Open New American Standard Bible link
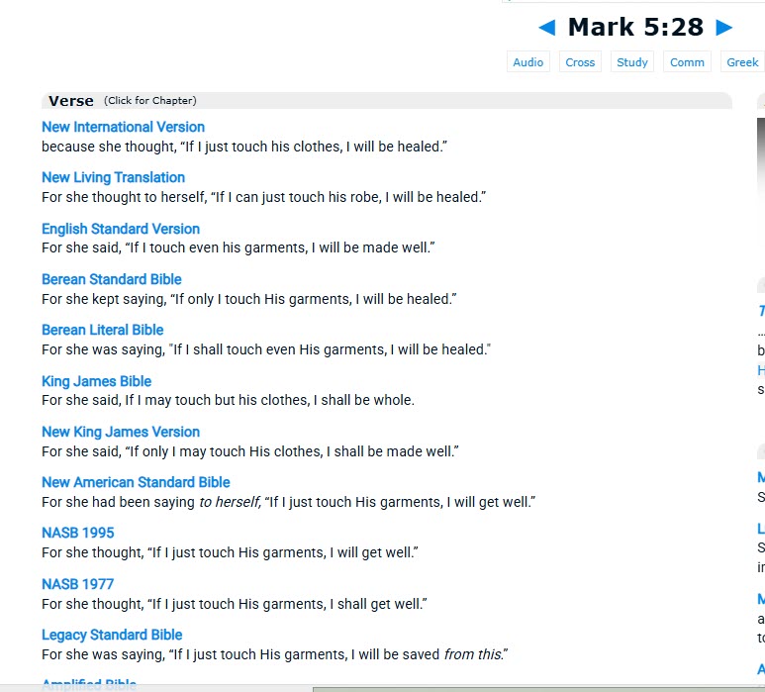The width and height of the screenshot is (765, 692). [x=136, y=482]
